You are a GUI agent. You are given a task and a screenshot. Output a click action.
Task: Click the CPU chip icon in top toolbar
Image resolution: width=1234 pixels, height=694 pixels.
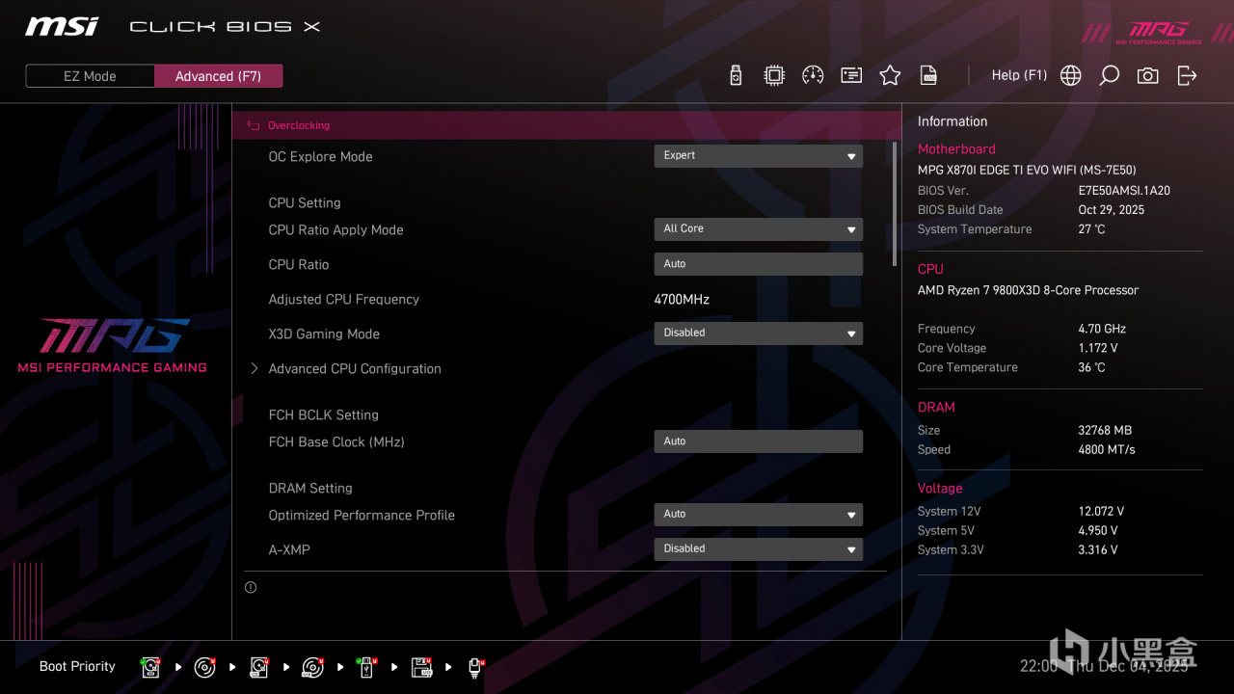click(774, 75)
